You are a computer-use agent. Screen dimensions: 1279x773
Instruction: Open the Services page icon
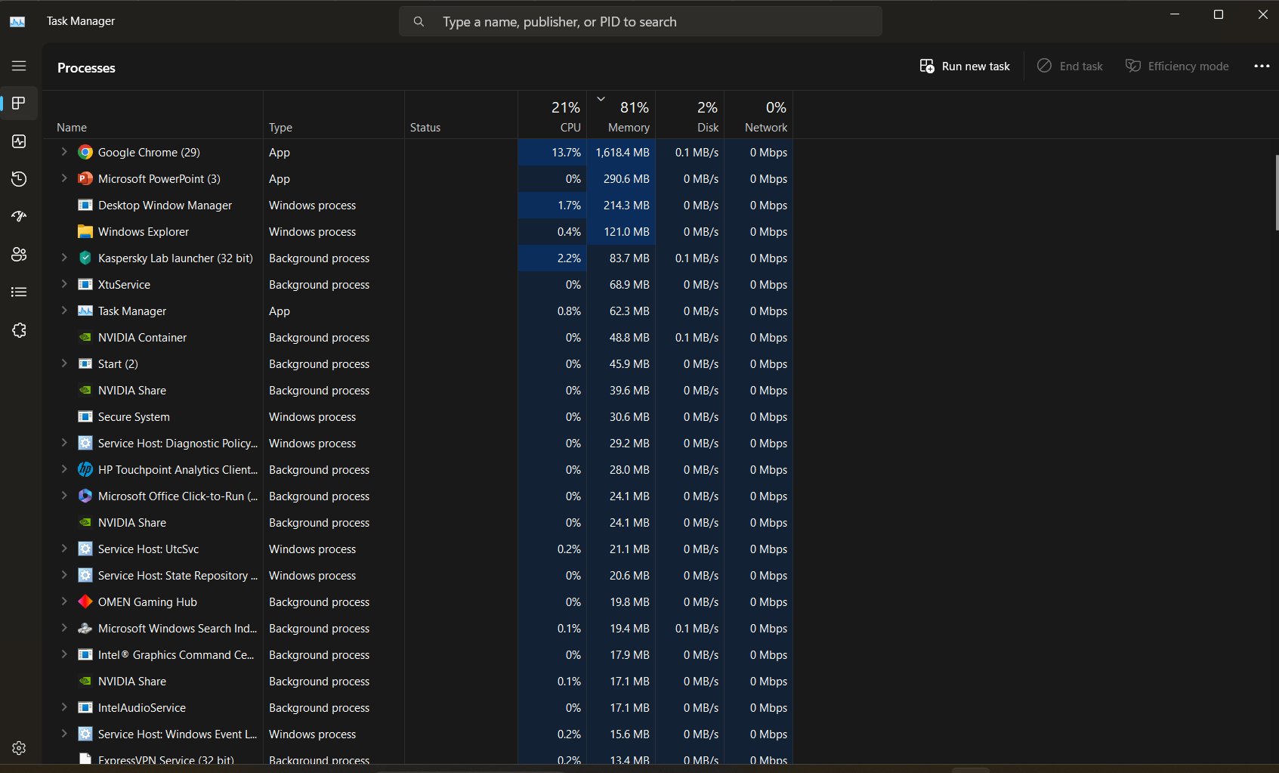coord(19,330)
